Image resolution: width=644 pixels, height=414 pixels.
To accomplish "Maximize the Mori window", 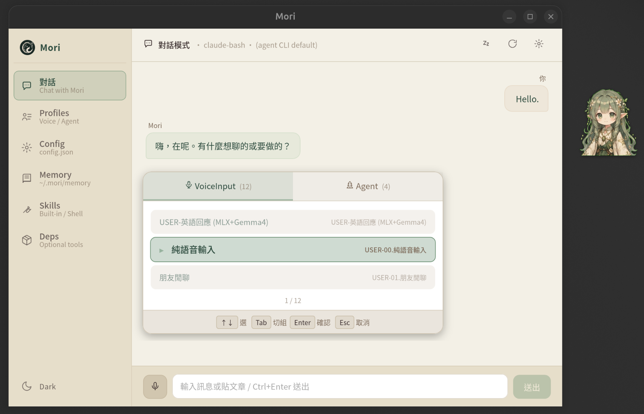I will click(x=530, y=17).
